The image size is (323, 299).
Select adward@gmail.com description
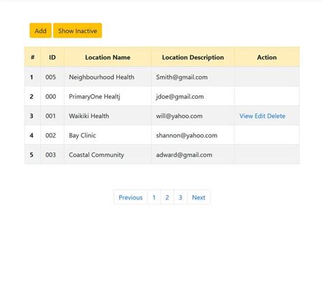pyautogui.click(x=193, y=155)
